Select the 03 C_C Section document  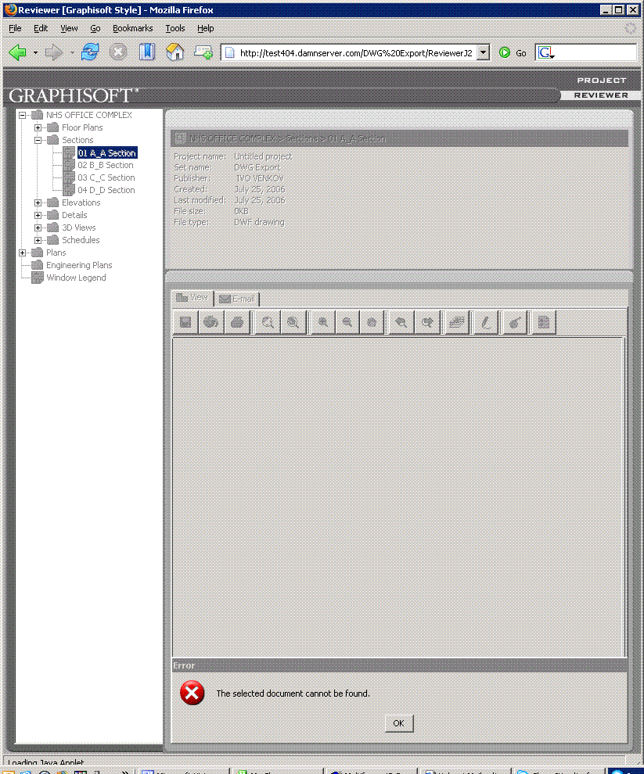pyautogui.click(x=106, y=177)
